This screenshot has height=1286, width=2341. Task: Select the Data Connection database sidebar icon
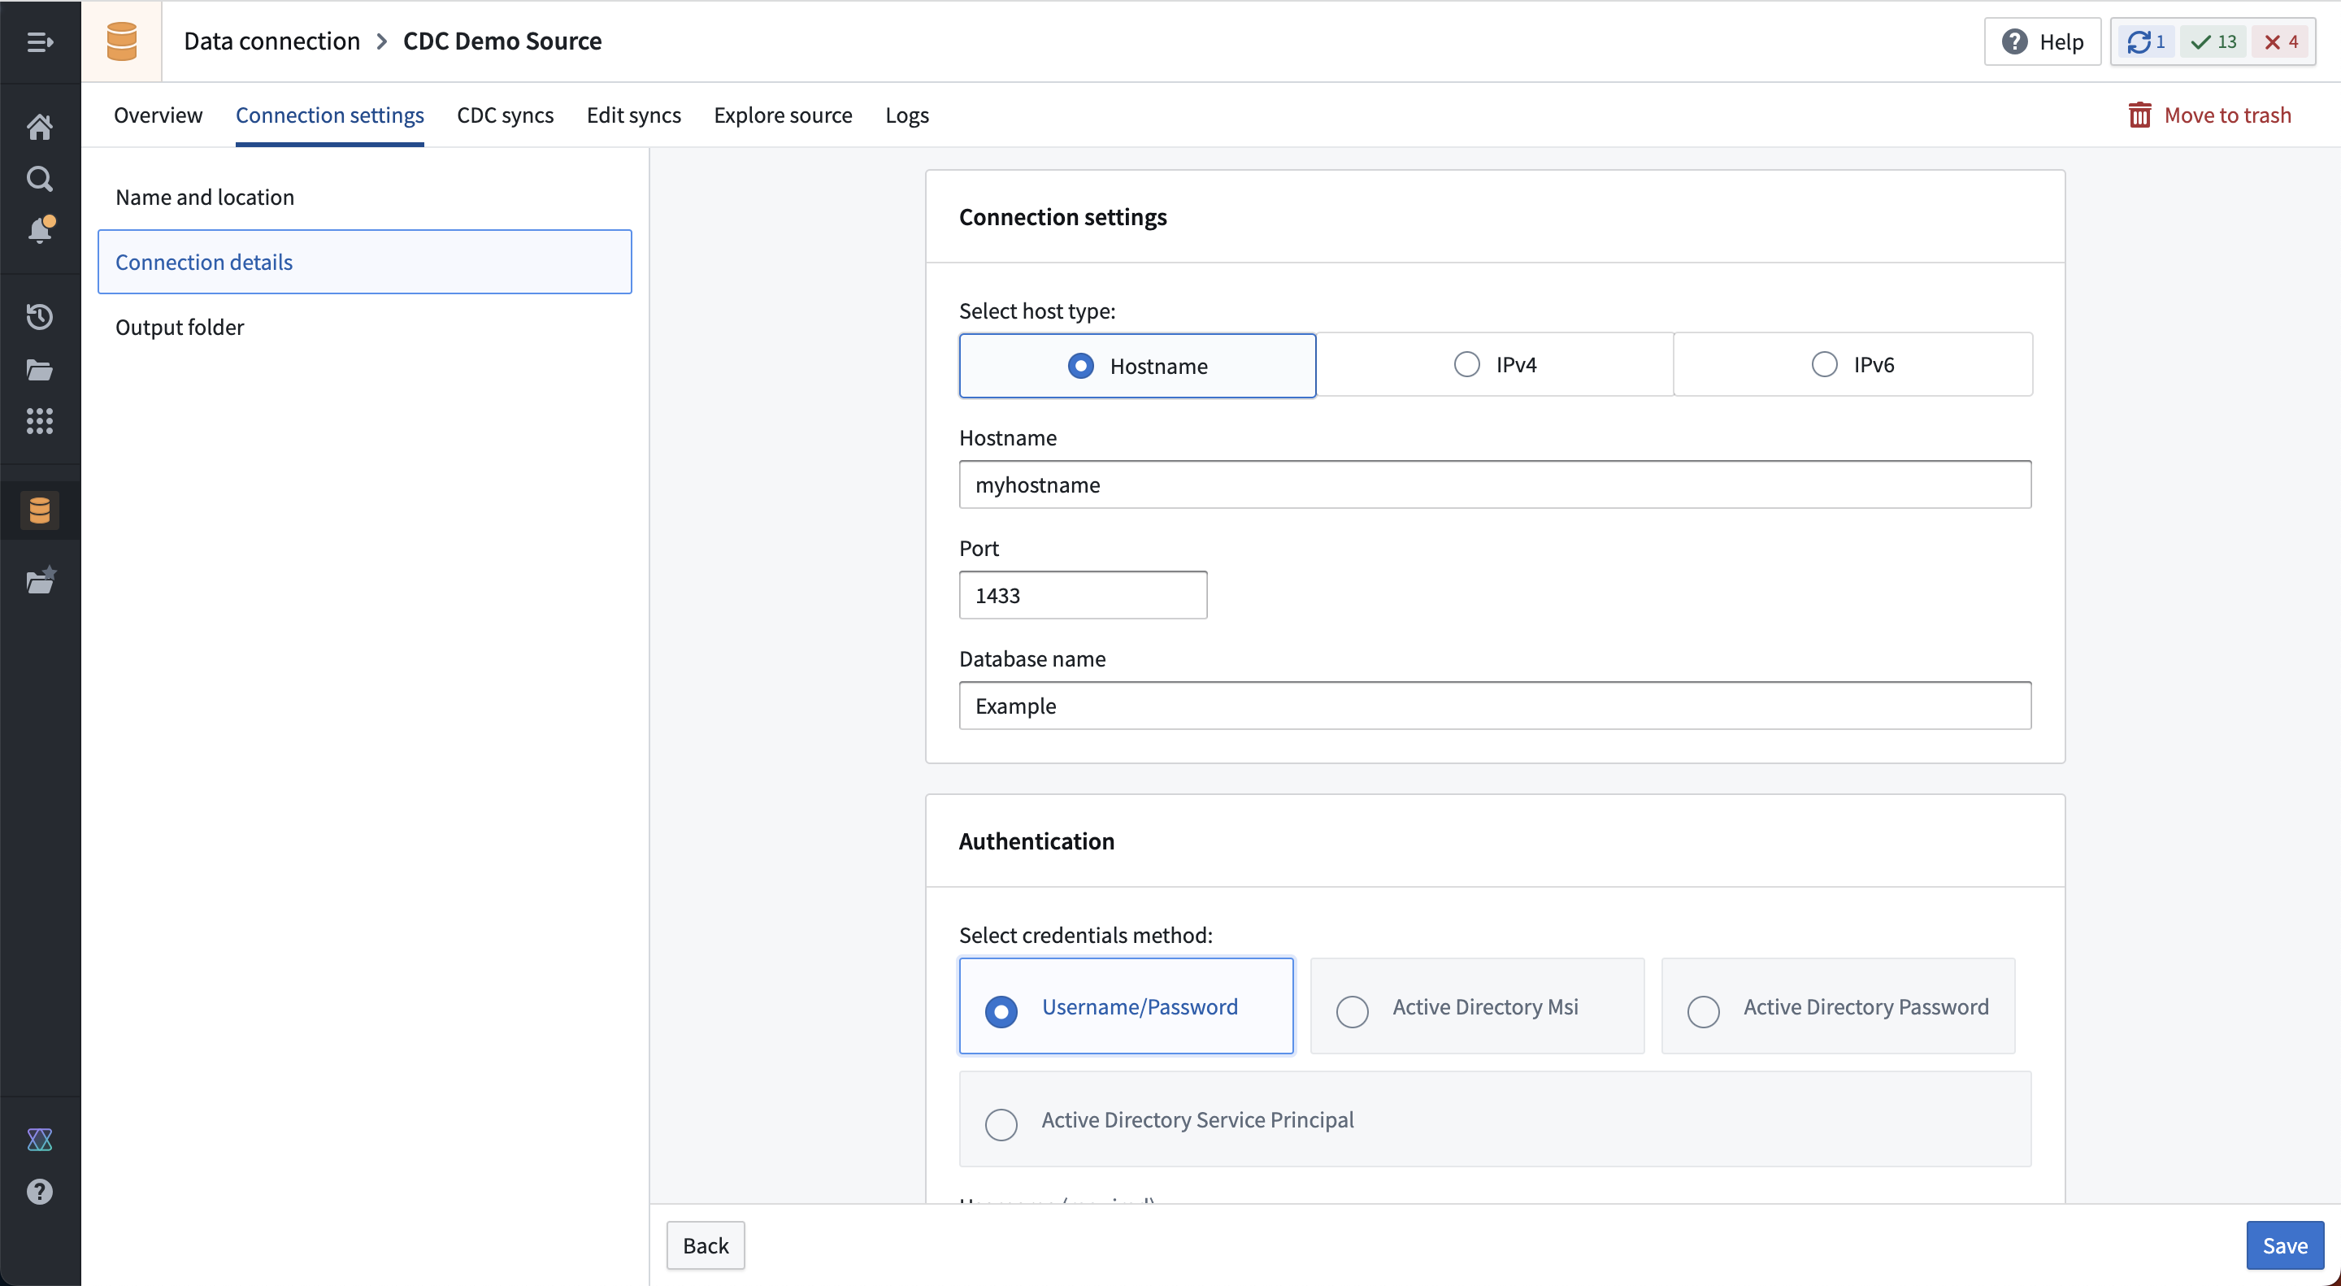[x=40, y=510]
